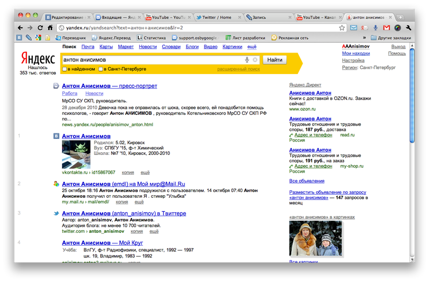
Task: Open Помощь help link
Action: tap(397, 54)
